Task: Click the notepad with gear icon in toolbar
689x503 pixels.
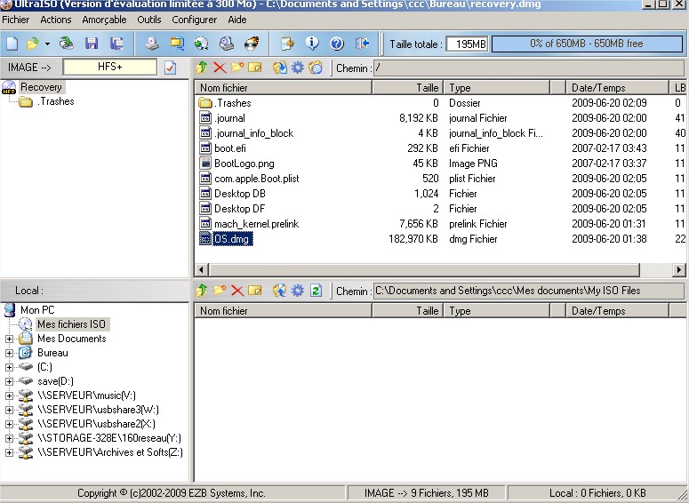Action: click(287, 44)
